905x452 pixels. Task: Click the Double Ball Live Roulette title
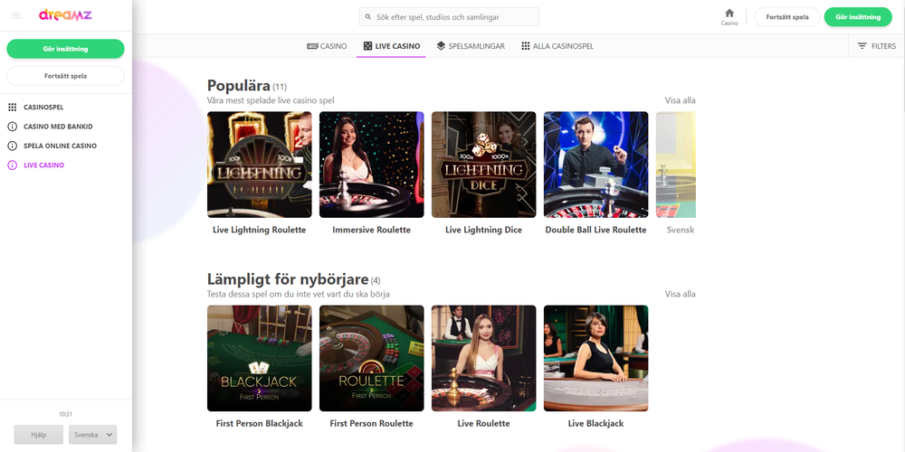595,230
